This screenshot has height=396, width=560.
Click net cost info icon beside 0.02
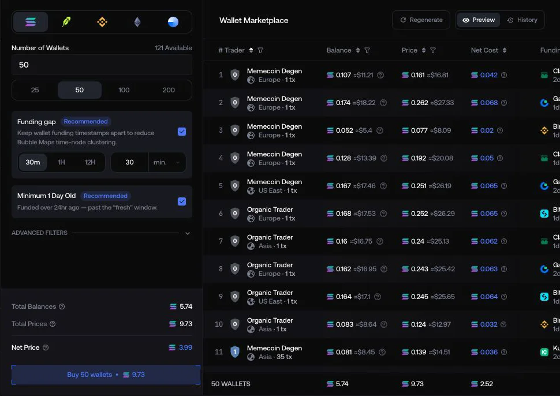click(500, 130)
